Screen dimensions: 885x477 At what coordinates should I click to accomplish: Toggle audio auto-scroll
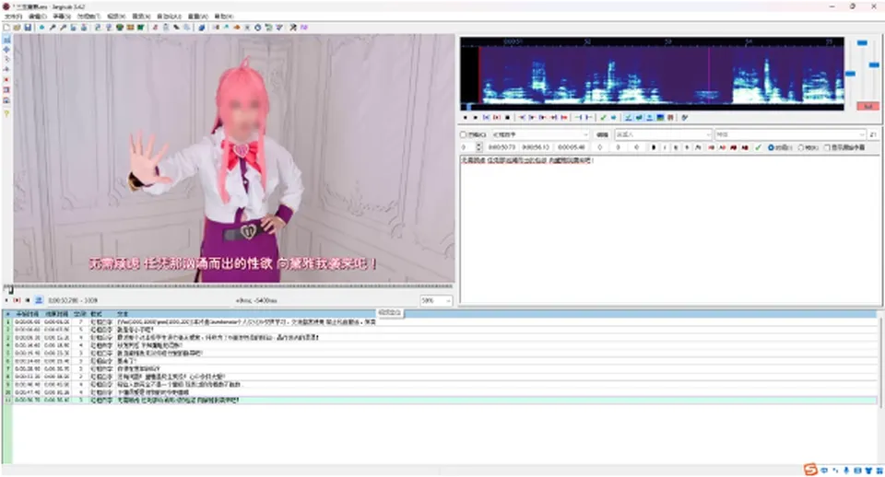(649, 117)
